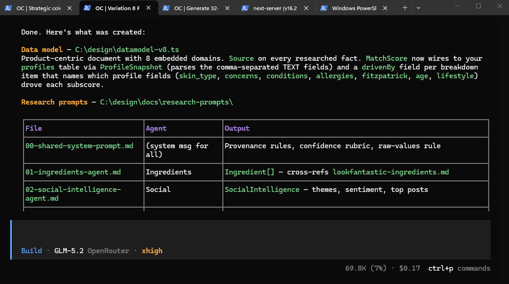
Task: Switch to the OC | Strategic tab
Action: (38, 8)
